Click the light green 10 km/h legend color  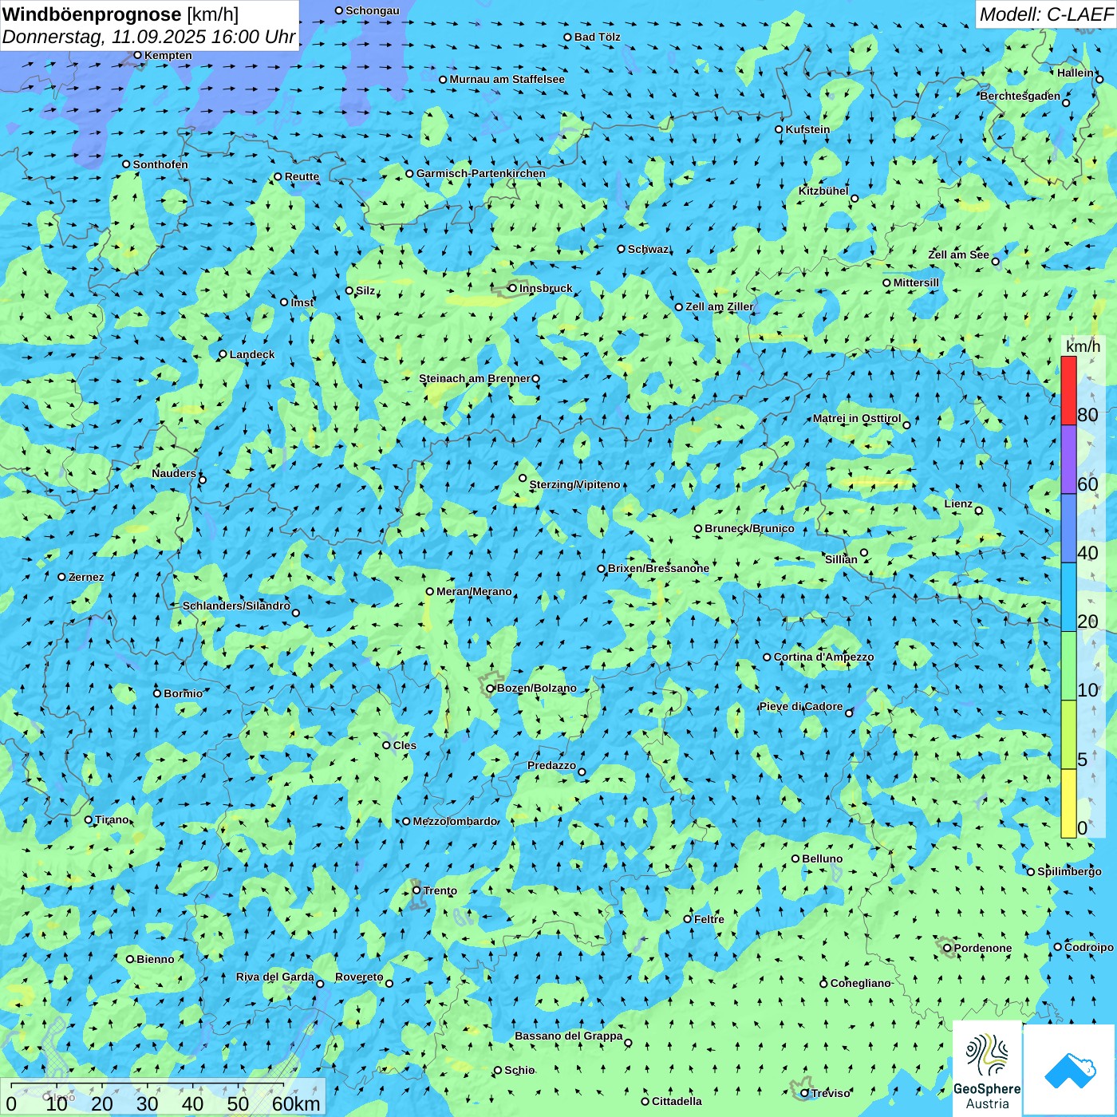point(1068,666)
